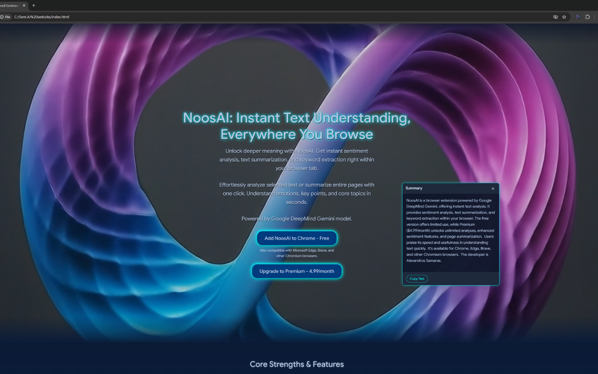Click the Core Strengths & Features heading
598x374 pixels.
pos(297,364)
